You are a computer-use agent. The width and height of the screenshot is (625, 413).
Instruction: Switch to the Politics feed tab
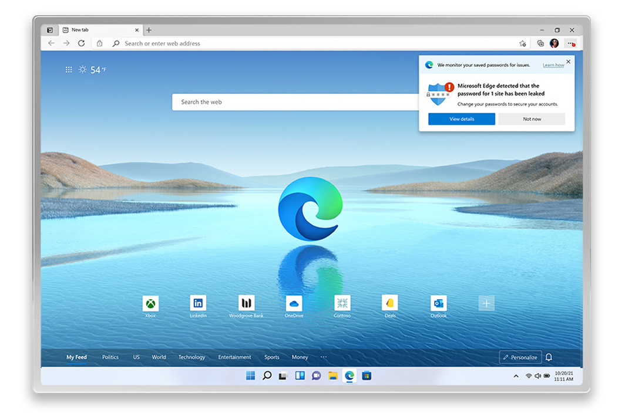110,357
